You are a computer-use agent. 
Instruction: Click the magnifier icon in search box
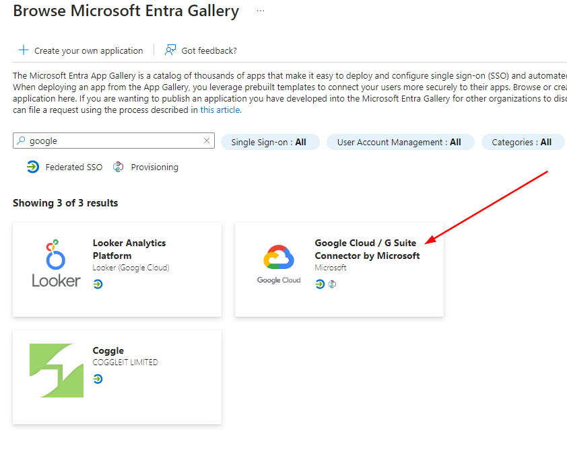coord(22,141)
